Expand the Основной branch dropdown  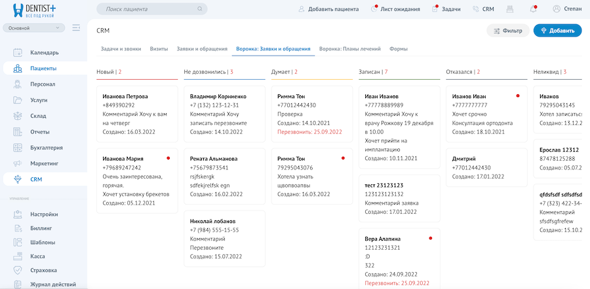pos(34,28)
